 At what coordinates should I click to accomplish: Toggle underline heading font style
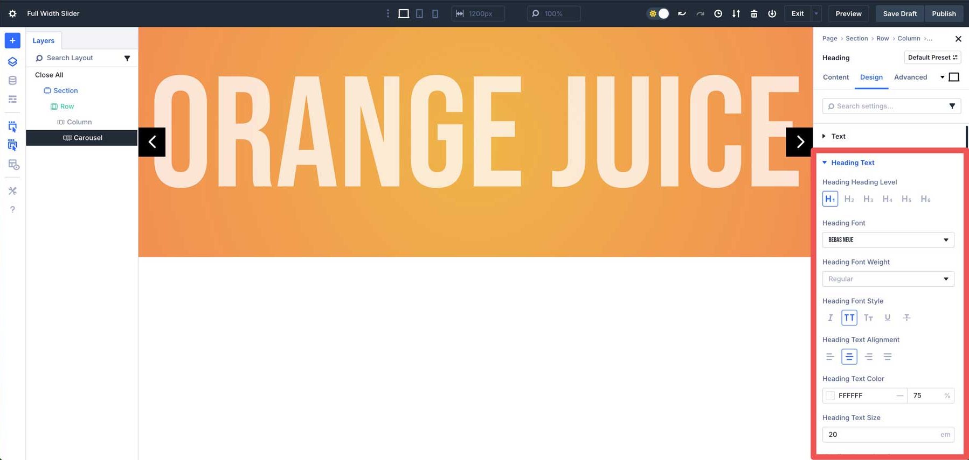point(888,318)
